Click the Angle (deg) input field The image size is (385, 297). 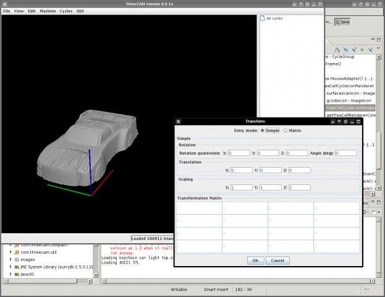coord(346,153)
